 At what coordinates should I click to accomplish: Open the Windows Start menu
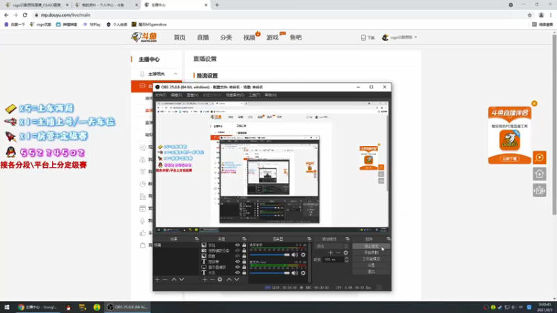pyautogui.click(x=7, y=307)
